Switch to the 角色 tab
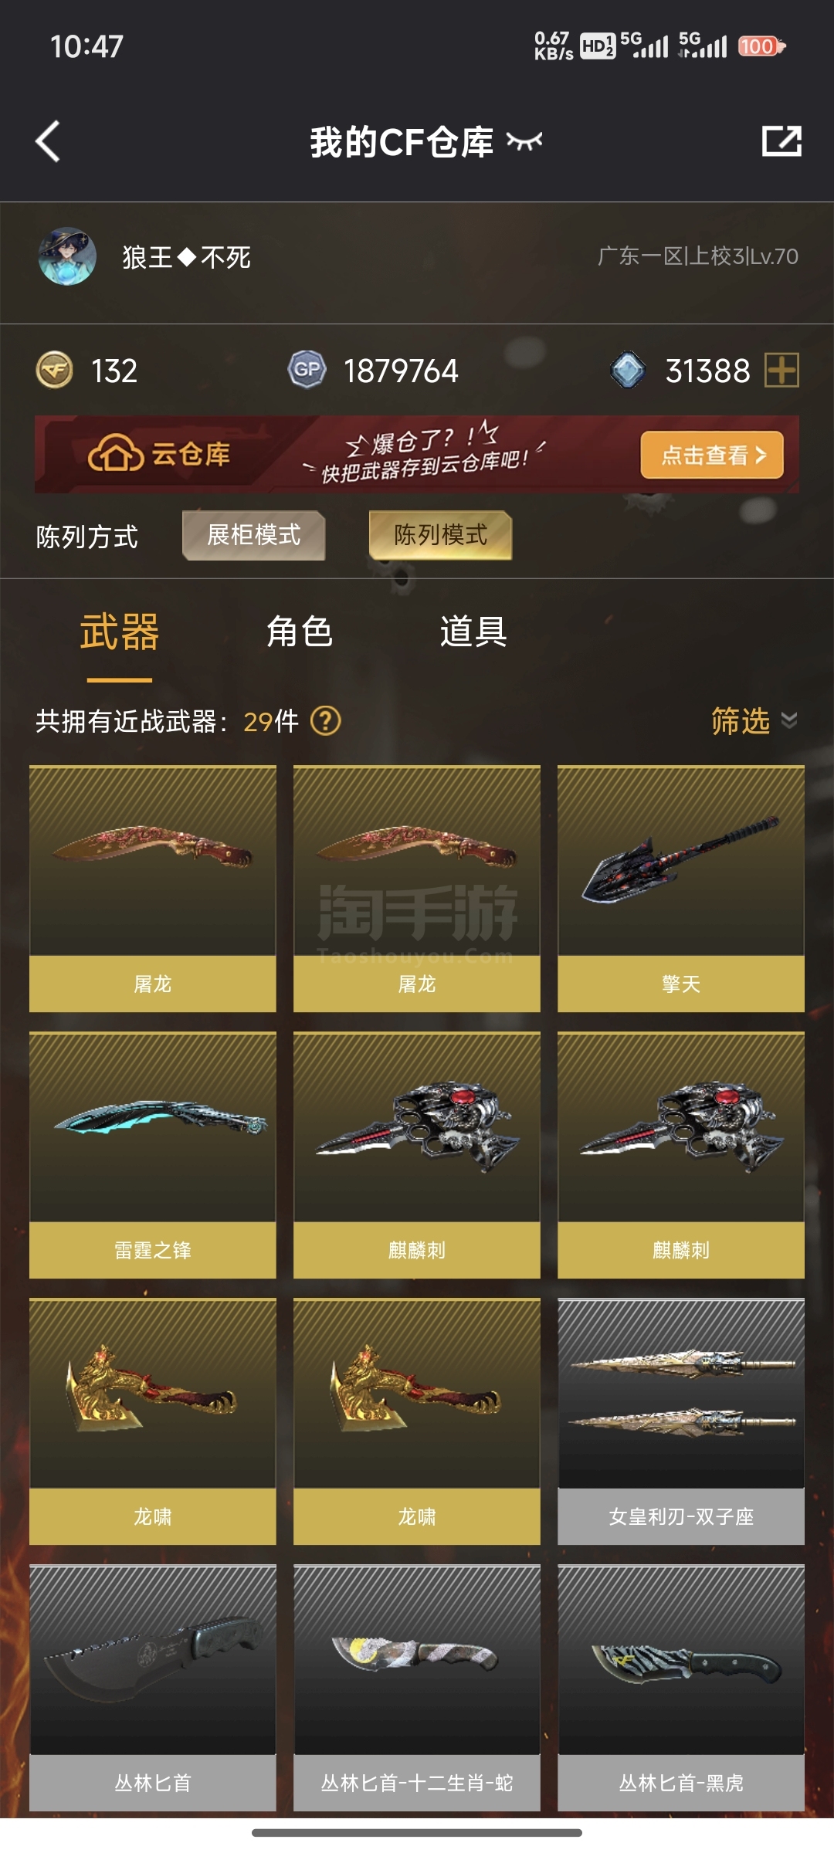The image size is (834, 1853). [300, 632]
